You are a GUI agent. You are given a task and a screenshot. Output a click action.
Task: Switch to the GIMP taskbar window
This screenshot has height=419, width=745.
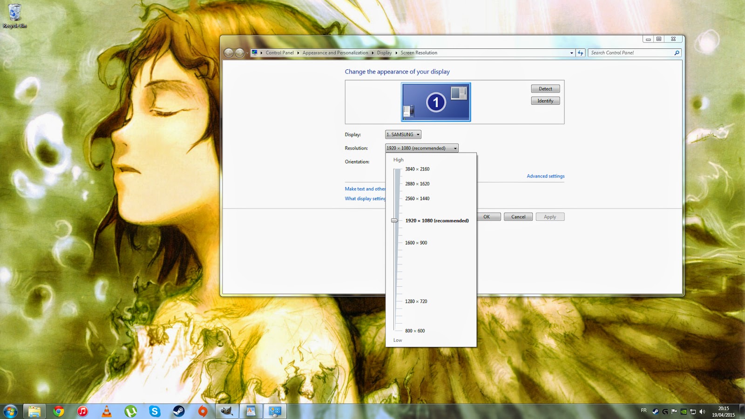point(227,411)
